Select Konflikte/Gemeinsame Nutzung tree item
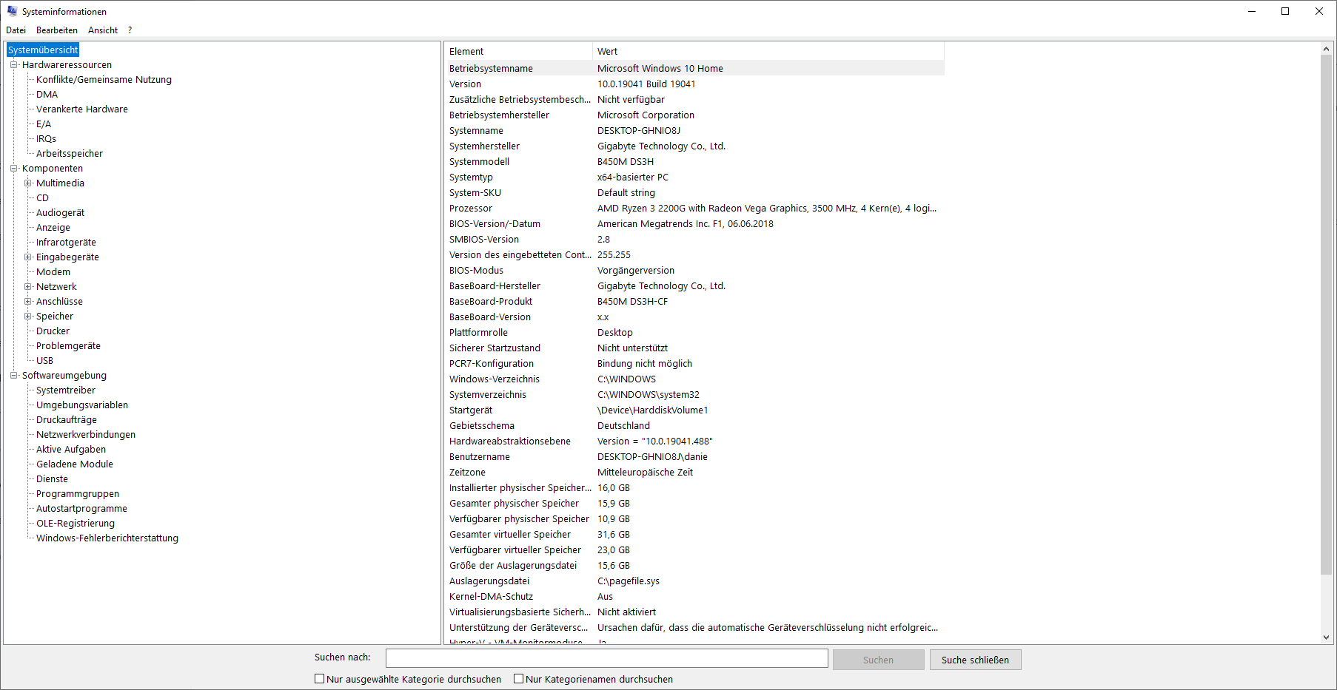1337x690 pixels. [x=104, y=80]
